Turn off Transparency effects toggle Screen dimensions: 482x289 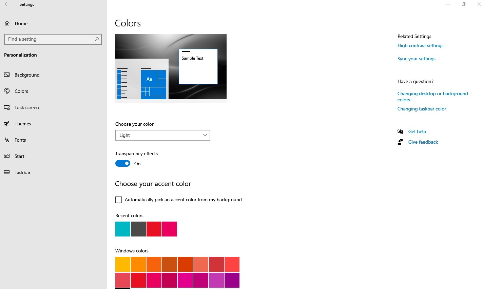123,163
